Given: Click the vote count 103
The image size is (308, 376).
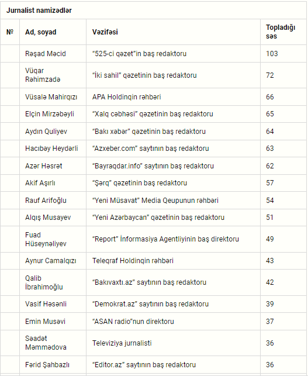Looking at the screenshot, I should coord(272,53).
